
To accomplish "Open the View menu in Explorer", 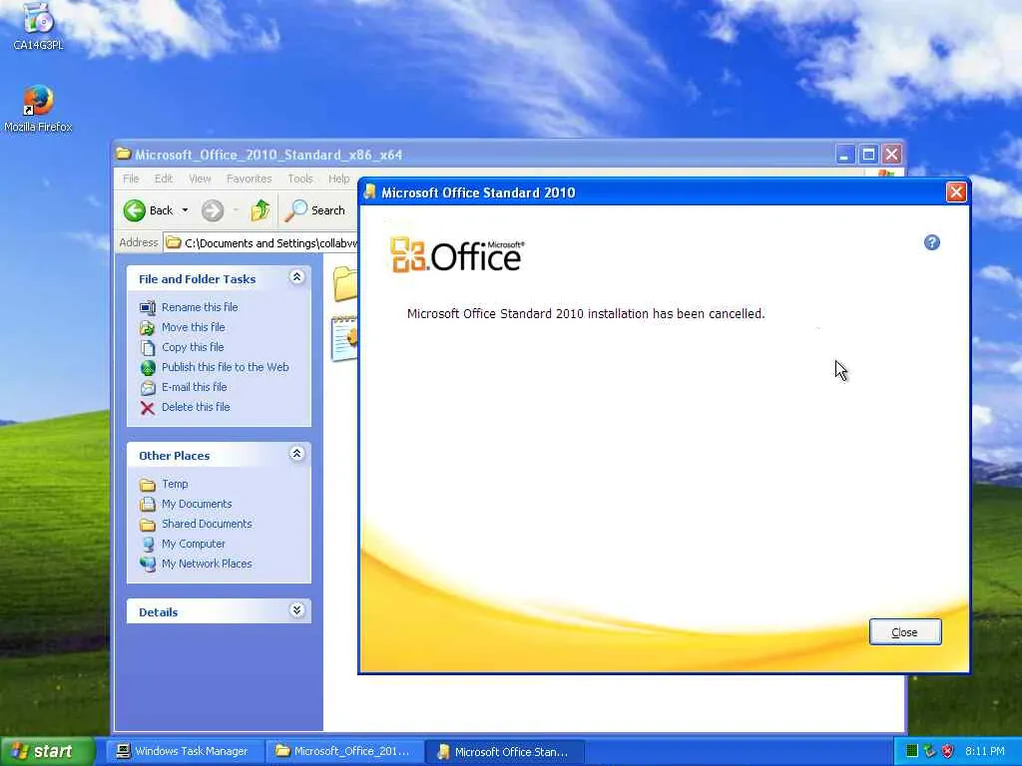I will tap(200, 179).
